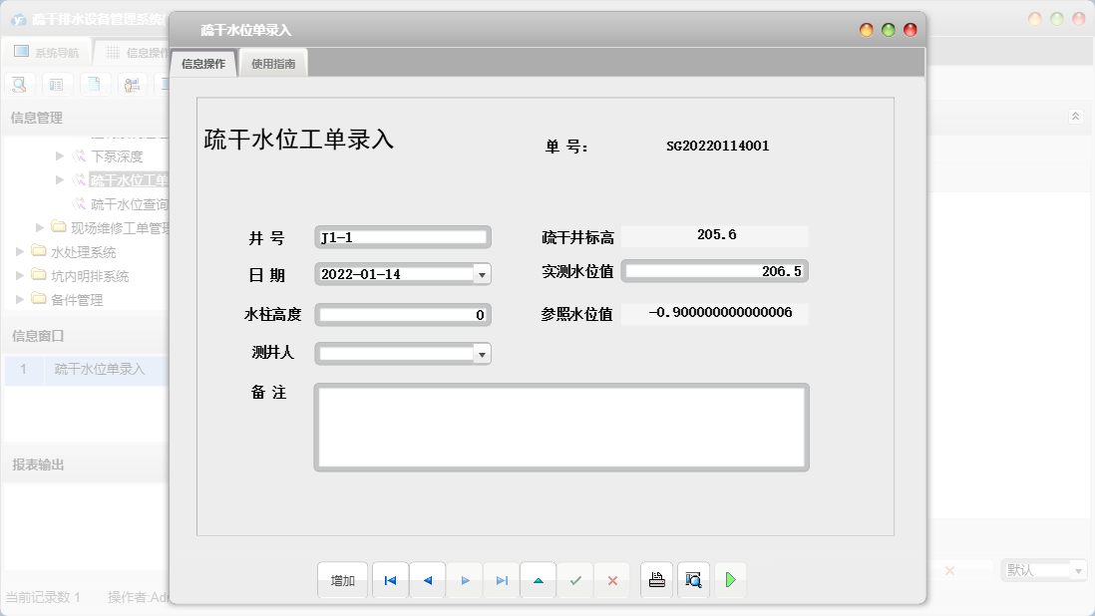1095x616 pixels.
Task: Click the previous record arrow icon
Action: (x=427, y=579)
